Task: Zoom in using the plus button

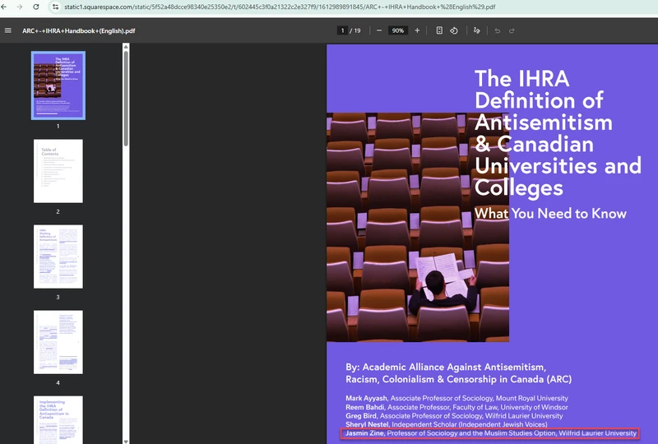Action: 417,30
